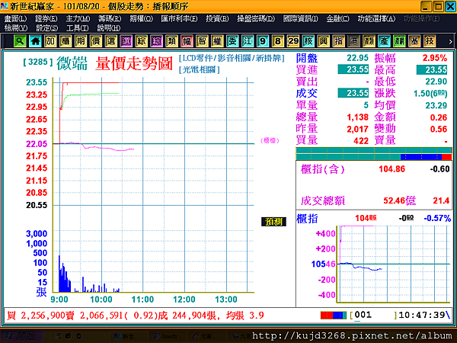Click the red 幅 toolbar icon
The image size is (457, 343).
(187, 41)
